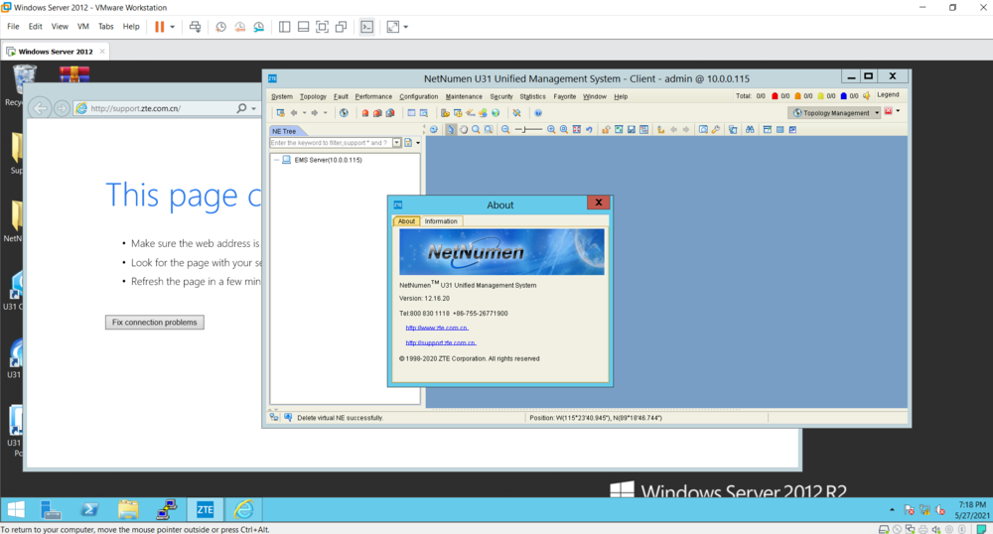The image size is (993, 534).
Task: Open the dropdown next to VMware pause button
Action: click(173, 27)
